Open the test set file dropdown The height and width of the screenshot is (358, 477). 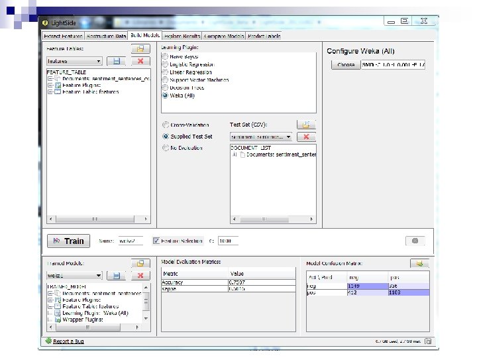point(261,137)
